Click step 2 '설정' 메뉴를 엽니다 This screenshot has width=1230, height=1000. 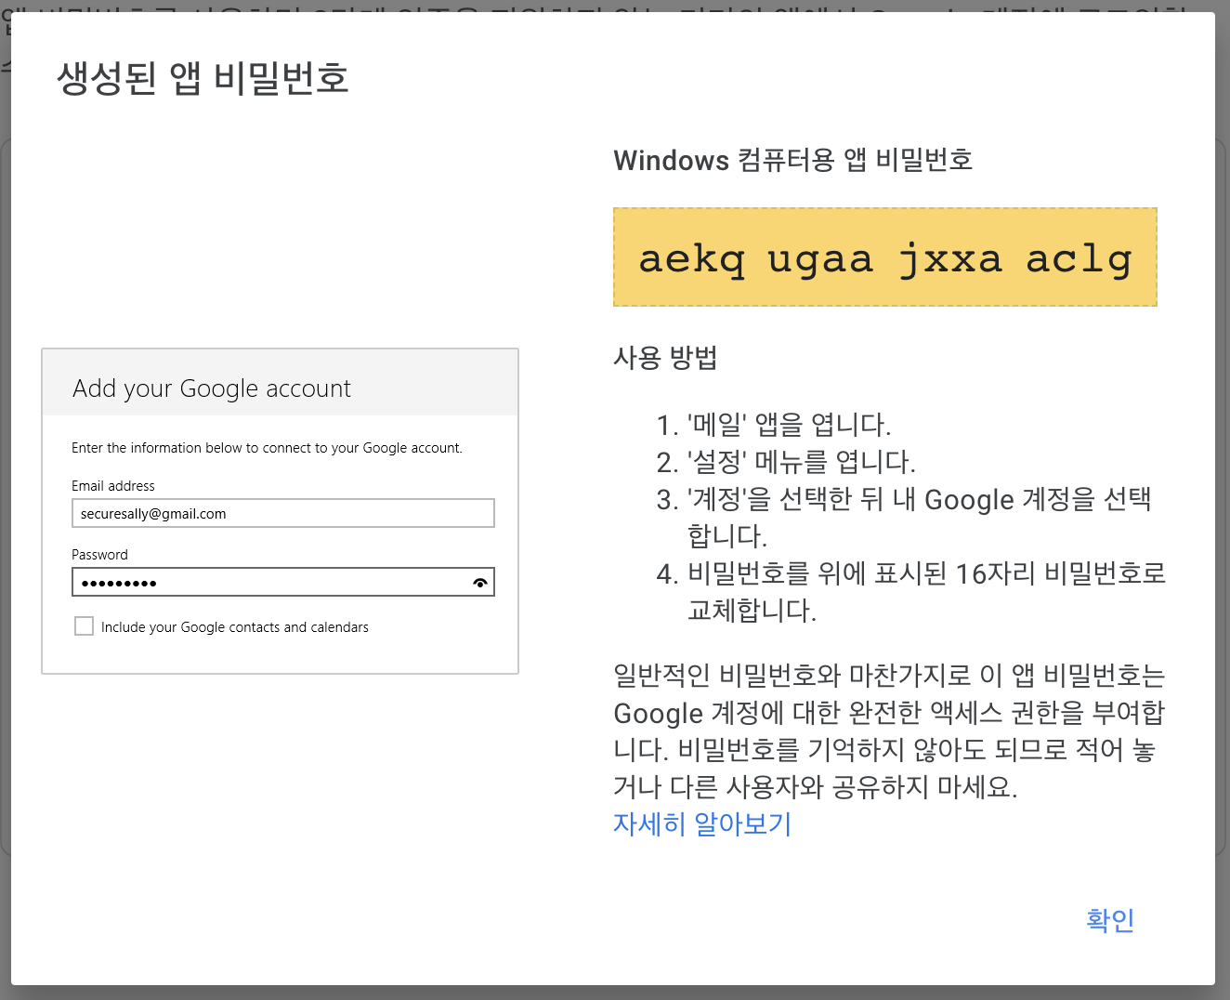801,462
